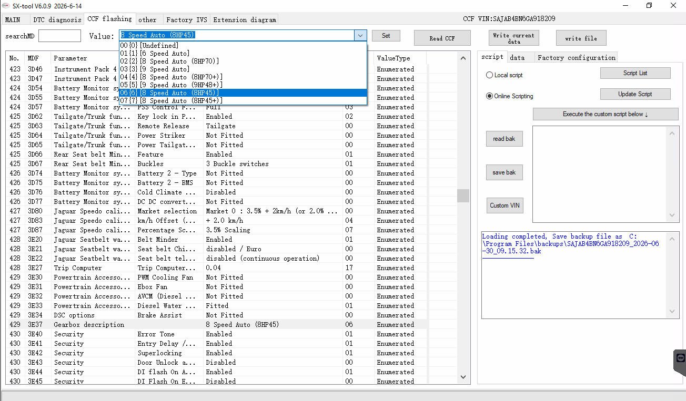This screenshot has width=686, height=401.
Task: Switch to the script tab
Action: (x=492, y=57)
